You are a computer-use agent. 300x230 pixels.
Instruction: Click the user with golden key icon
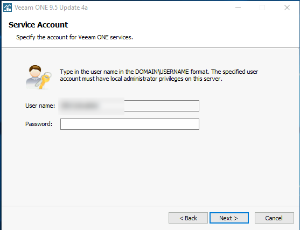tap(39, 77)
